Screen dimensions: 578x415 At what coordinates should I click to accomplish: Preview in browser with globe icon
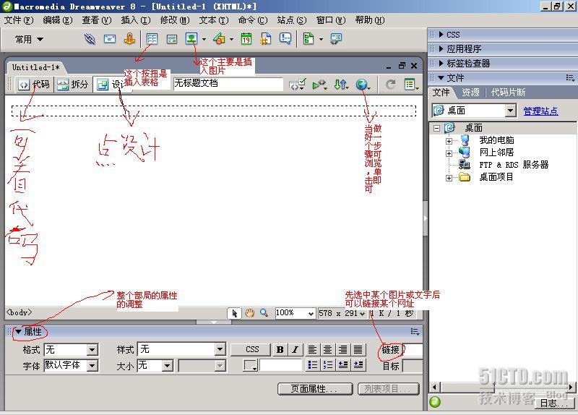pos(362,85)
